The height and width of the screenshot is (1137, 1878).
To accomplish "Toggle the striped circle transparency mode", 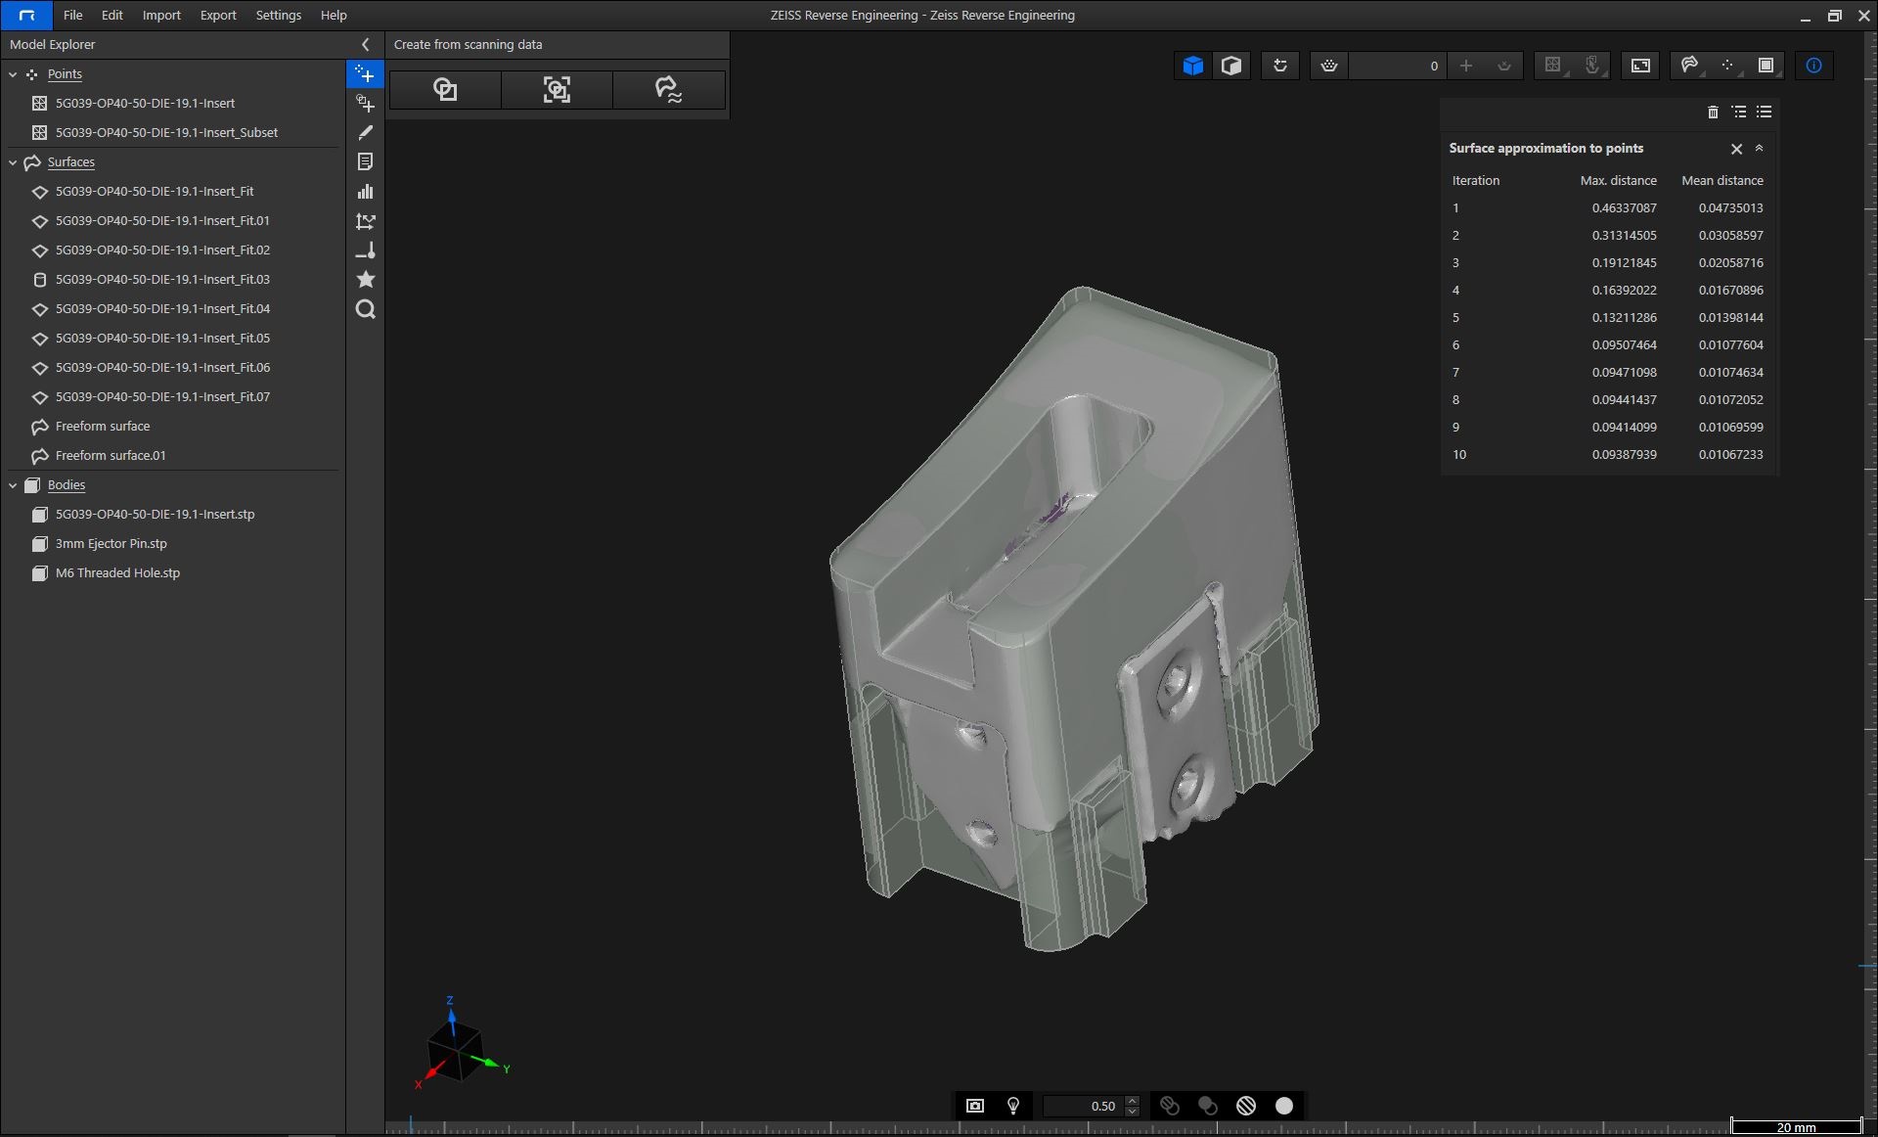I will 1246,1106.
